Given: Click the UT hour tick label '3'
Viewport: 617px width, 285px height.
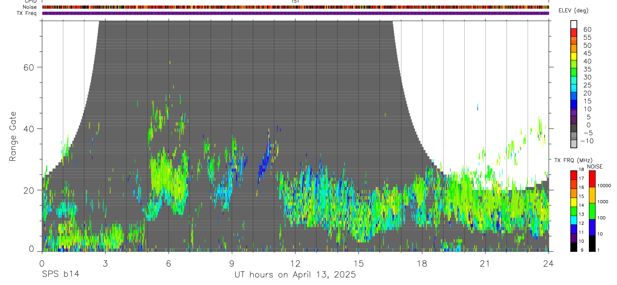Looking at the screenshot, I should [105, 263].
